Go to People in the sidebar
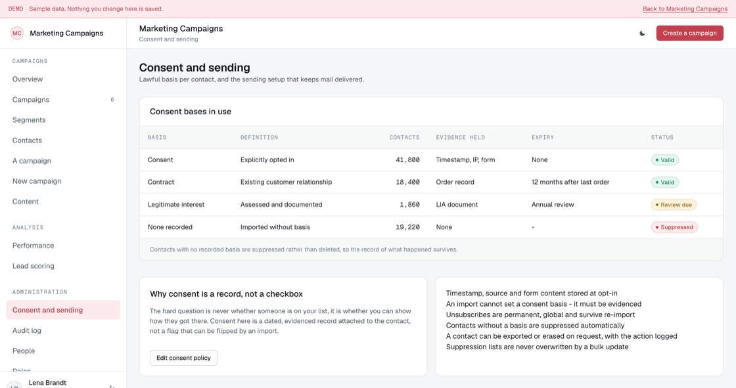Viewport: 736px width, 388px height. [x=63, y=351]
